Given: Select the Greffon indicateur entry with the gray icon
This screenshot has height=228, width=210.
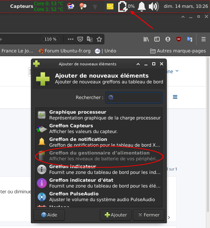Looking at the screenshot, I should click(x=99, y=169).
